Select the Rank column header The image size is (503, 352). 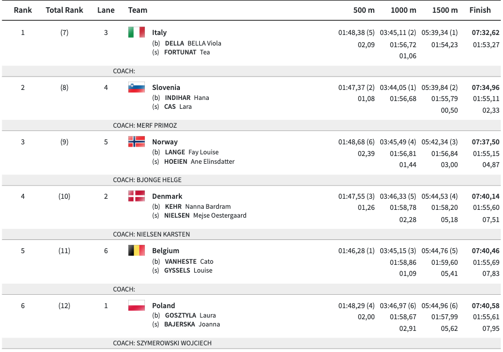click(x=23, y=10)
